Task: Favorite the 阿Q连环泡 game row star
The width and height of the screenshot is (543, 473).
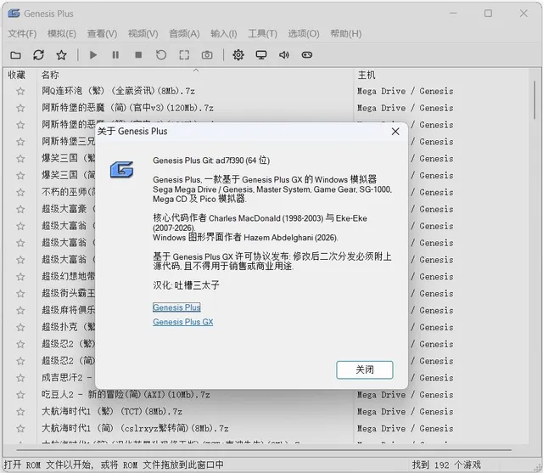Action: pyautogui.click(x=20, y=91)
